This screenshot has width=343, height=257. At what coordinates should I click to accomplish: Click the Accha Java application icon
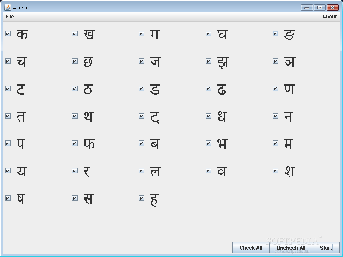8,7
